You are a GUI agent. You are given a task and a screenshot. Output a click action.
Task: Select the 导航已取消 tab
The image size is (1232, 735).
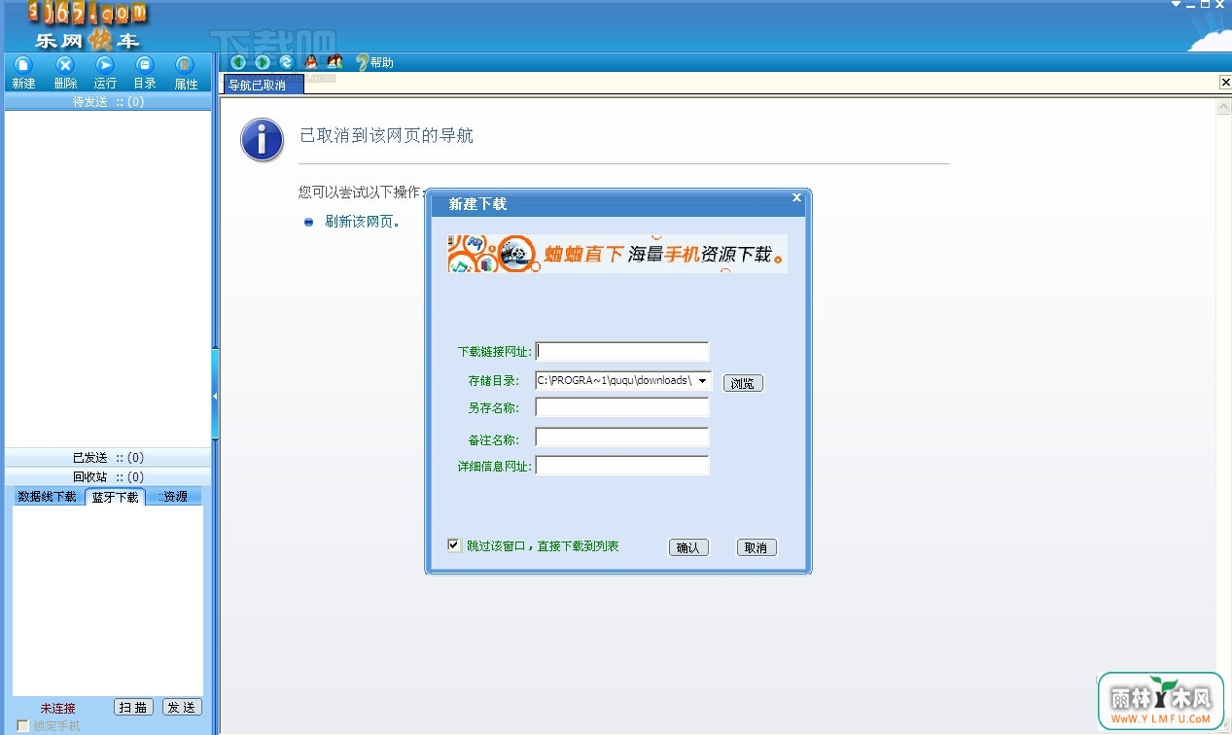(x=264, y=85)
